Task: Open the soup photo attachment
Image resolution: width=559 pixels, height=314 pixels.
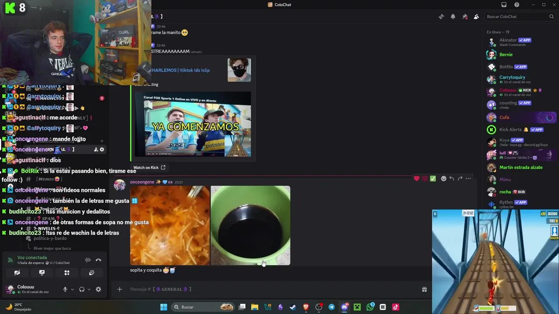Action: (x=170, y=225)
